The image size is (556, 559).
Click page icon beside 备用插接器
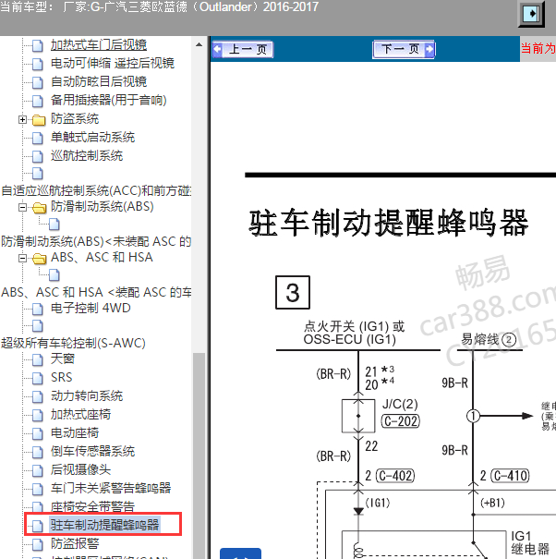coord(38,102)
